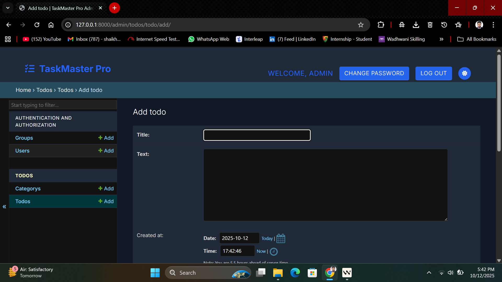Image resolution: width=502 pixels, height=282 pixels.
Task: Open Microsoft Store from the taskbar
Action: coord(312,273)
